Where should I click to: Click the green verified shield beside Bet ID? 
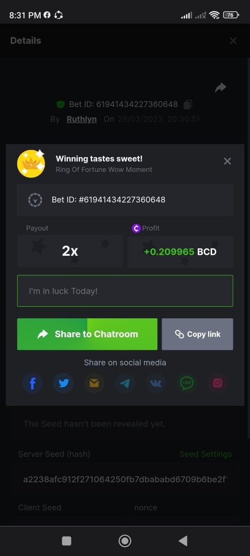tap(61, 104)
